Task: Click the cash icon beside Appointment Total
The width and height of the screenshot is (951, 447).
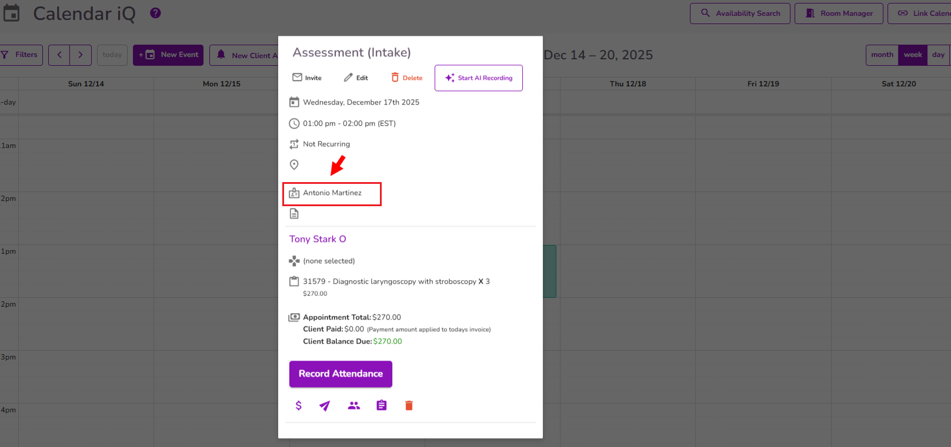Action: 294,317
